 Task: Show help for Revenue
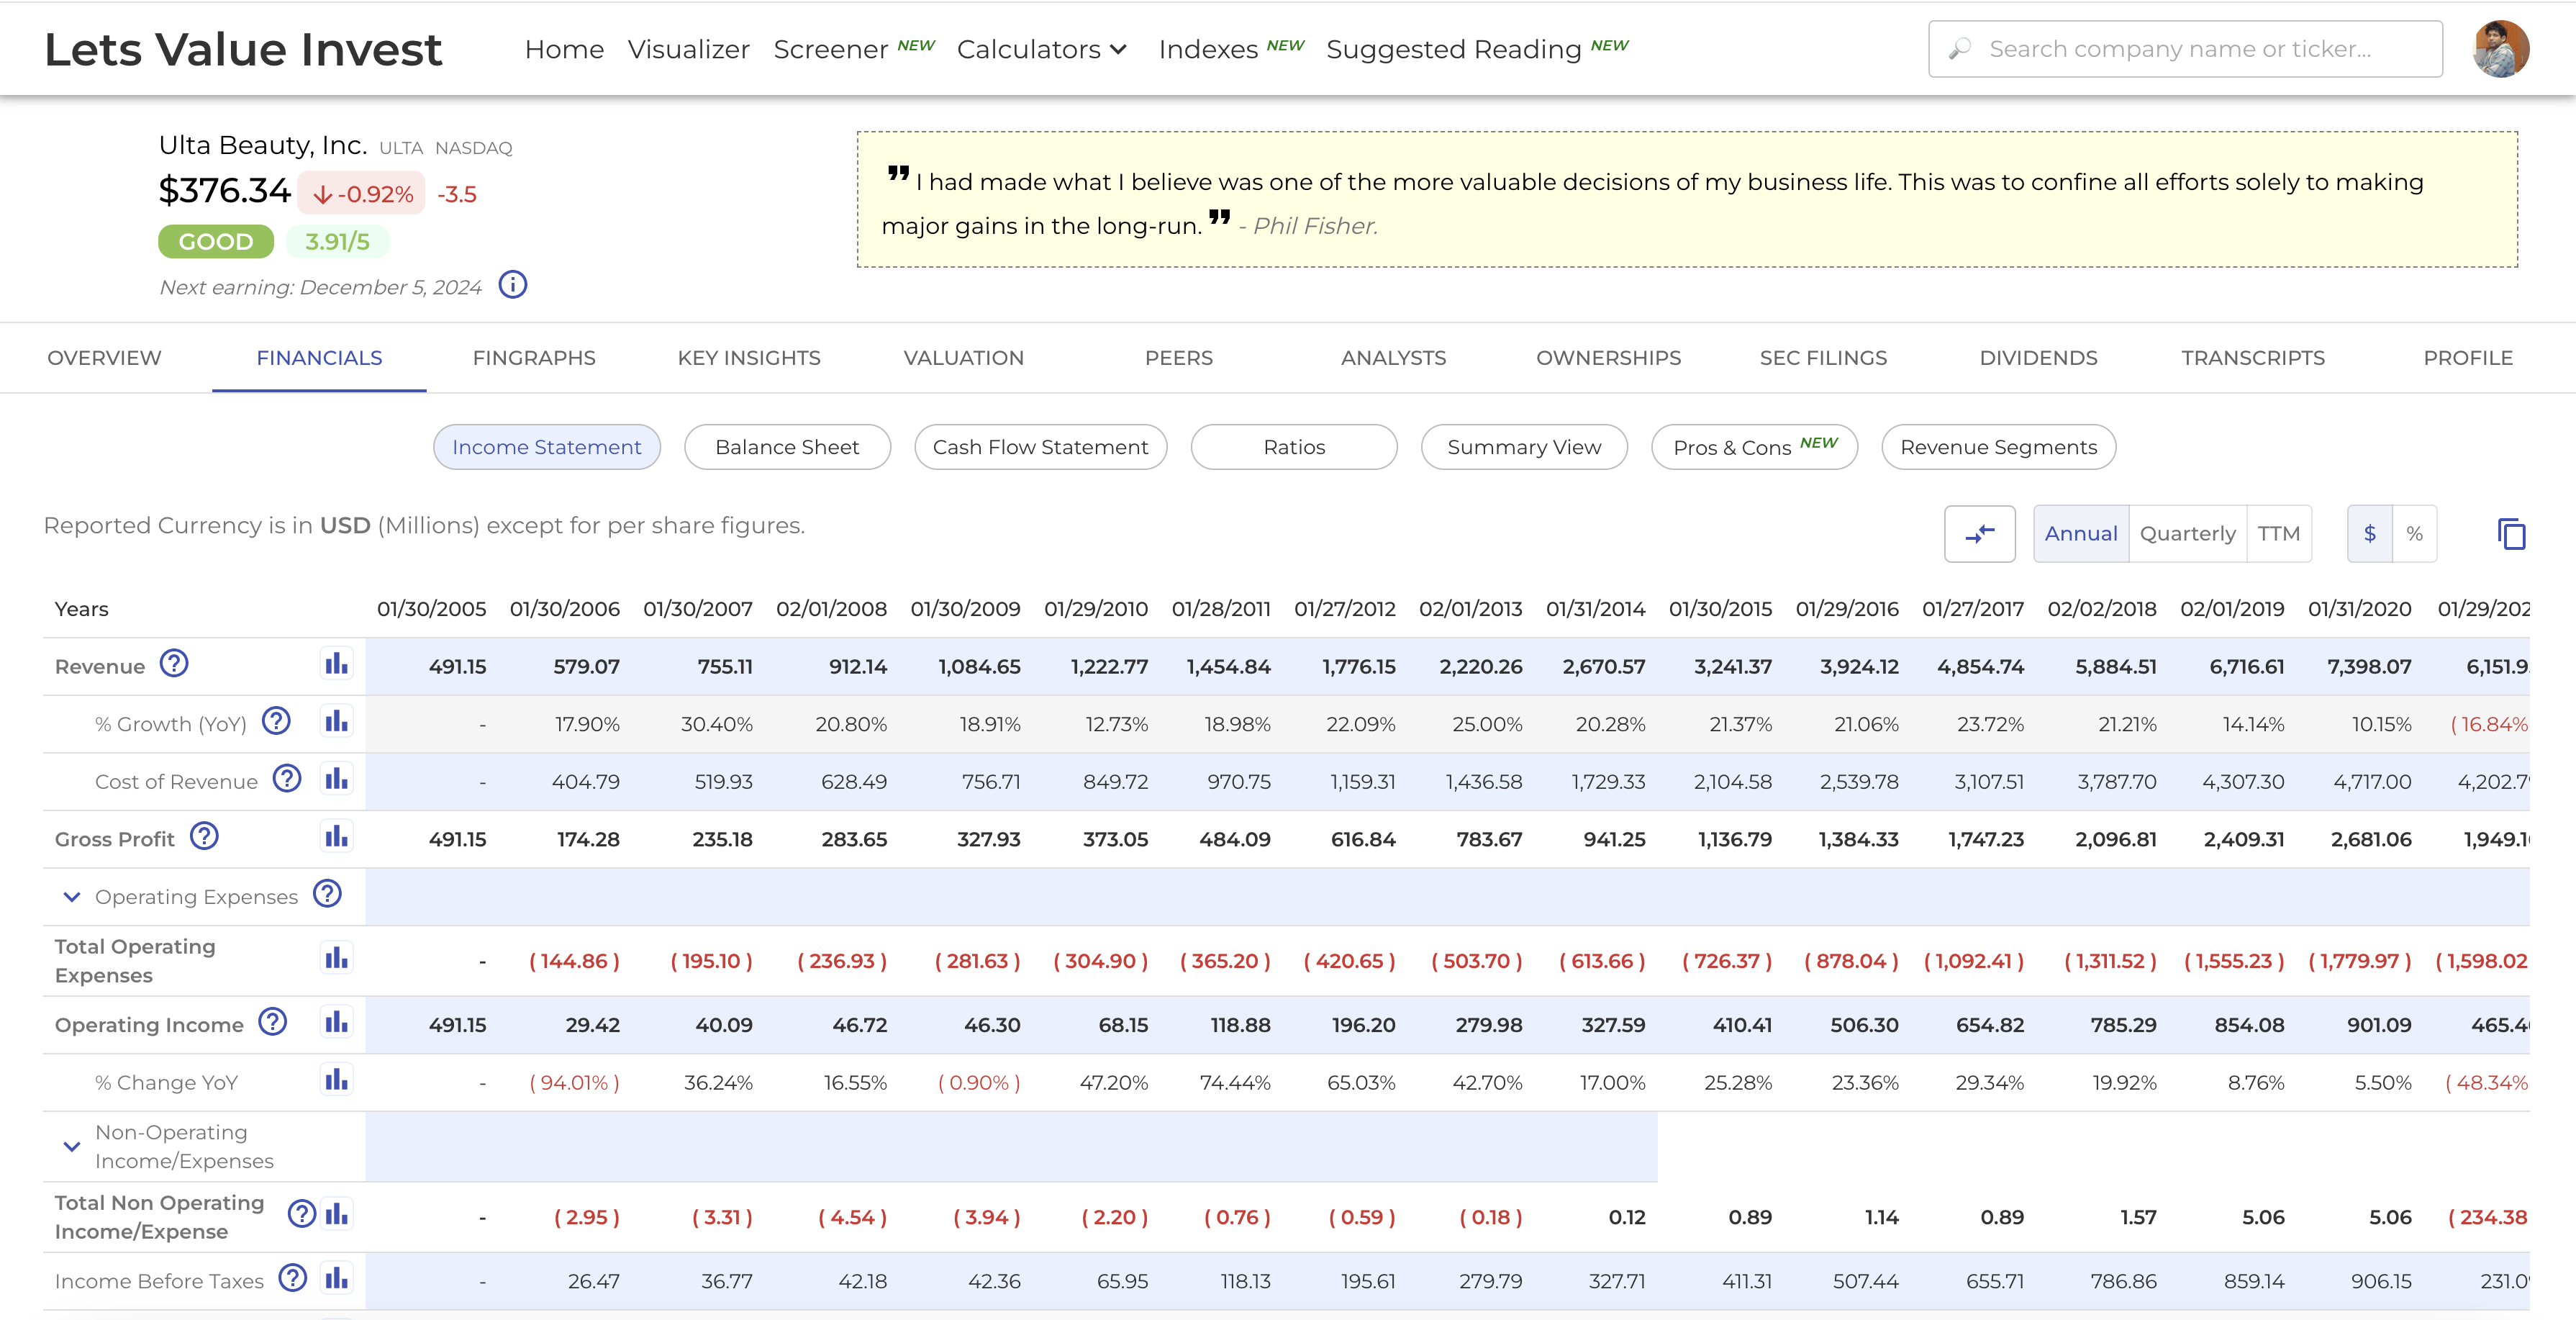(x=174, y=663)
